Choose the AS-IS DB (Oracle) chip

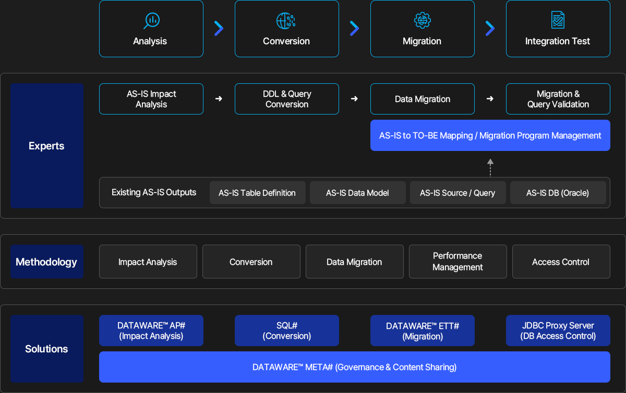558,193
